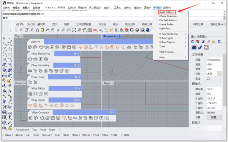Open the 曲线工具 toolbar tab
This screenshot has height=142, width=228.
[x=130, y=24]
